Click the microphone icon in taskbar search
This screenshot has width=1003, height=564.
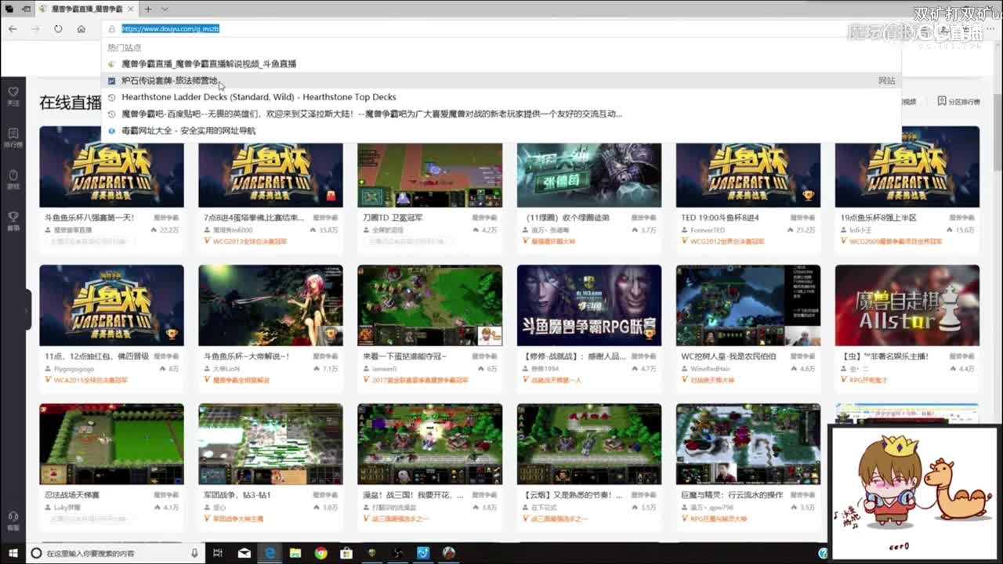195,553
